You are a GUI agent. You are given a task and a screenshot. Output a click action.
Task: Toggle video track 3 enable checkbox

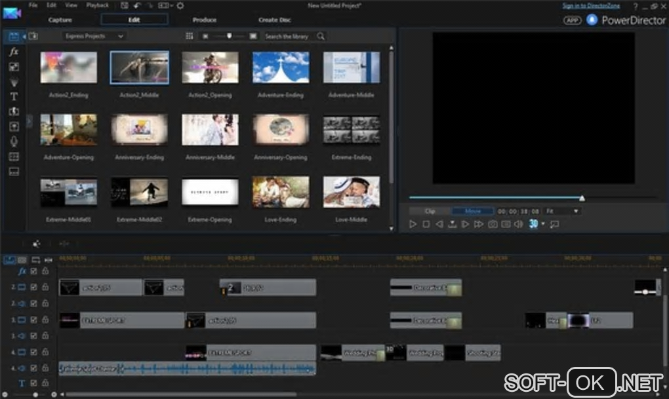click(x=33, y=320)
